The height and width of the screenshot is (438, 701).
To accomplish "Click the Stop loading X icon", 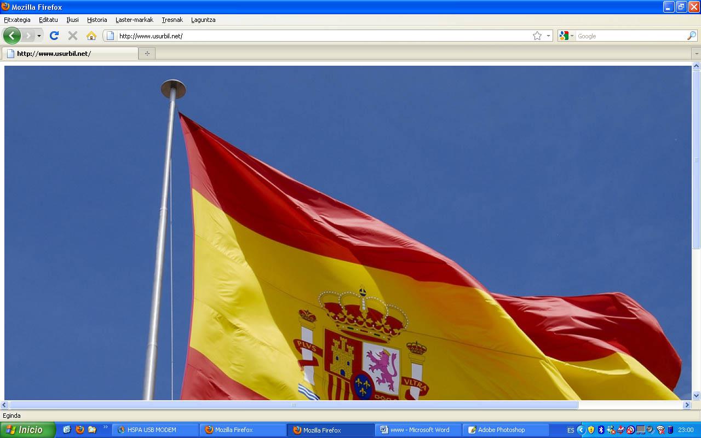I will click(x=72, y=36).
